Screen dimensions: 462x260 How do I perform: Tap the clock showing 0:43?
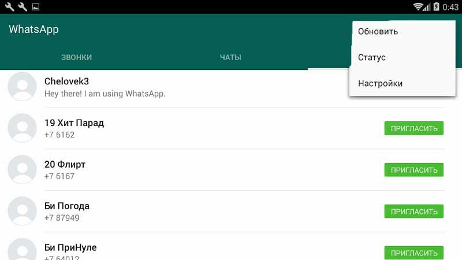(450, 7)
